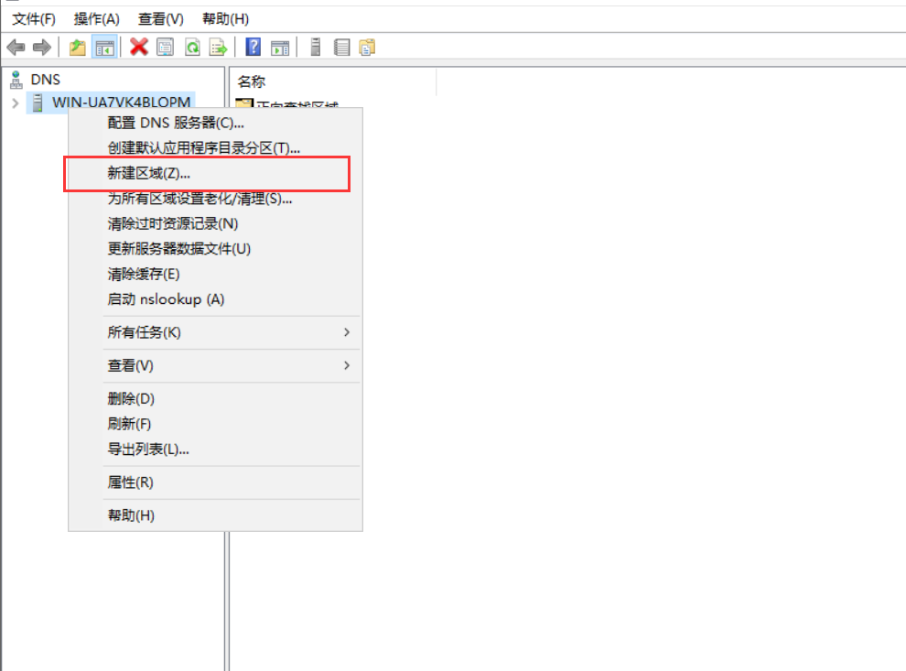The height and width of the screenshot is (671, 906).
Task: Click the Back arrow toolbar icon
Action: (16, 48)
